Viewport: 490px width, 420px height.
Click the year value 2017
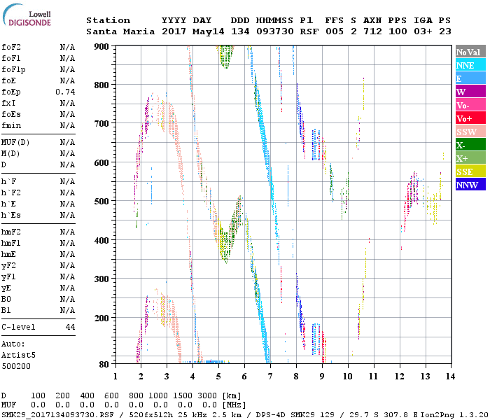174,31
